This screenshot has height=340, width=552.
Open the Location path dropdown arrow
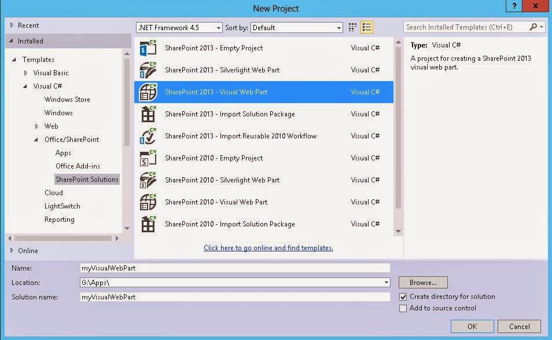386,283
